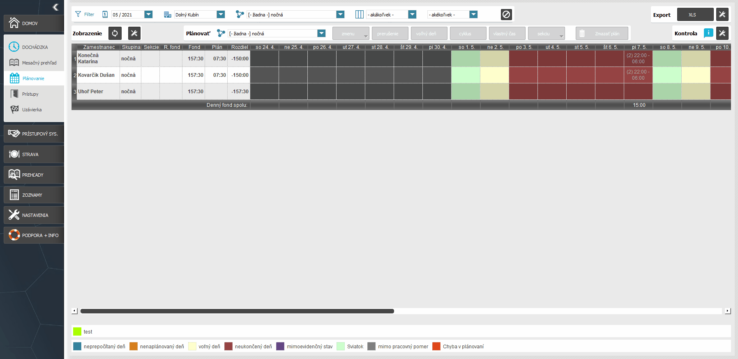Click the building location icon

(168, 14)
